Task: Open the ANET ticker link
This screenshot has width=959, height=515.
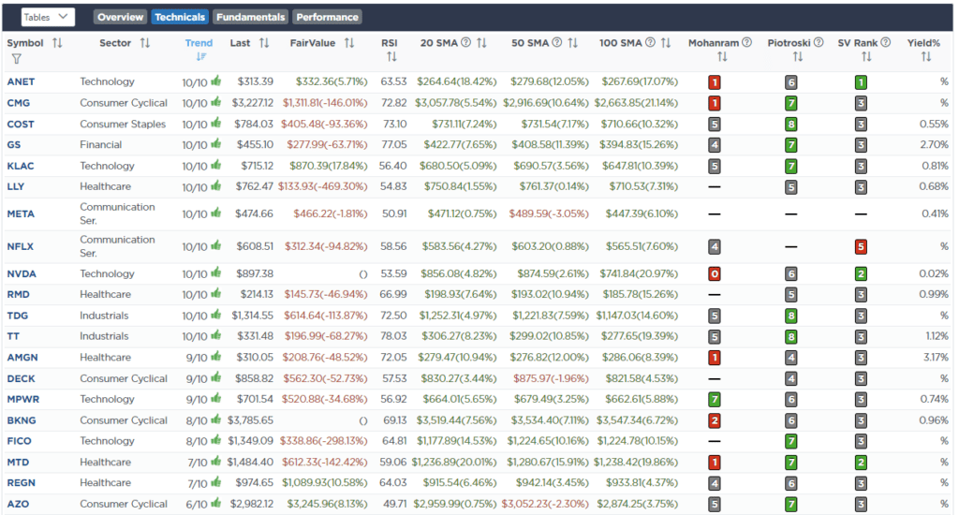Action: click(x=21, y=81)
